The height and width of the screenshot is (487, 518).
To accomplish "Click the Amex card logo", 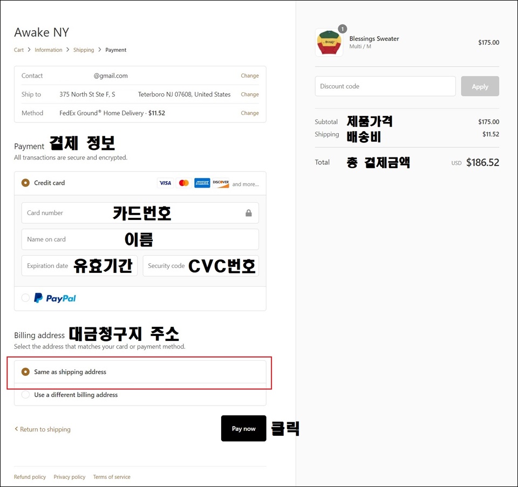I will pyautogui.click(x=202, y=183).
